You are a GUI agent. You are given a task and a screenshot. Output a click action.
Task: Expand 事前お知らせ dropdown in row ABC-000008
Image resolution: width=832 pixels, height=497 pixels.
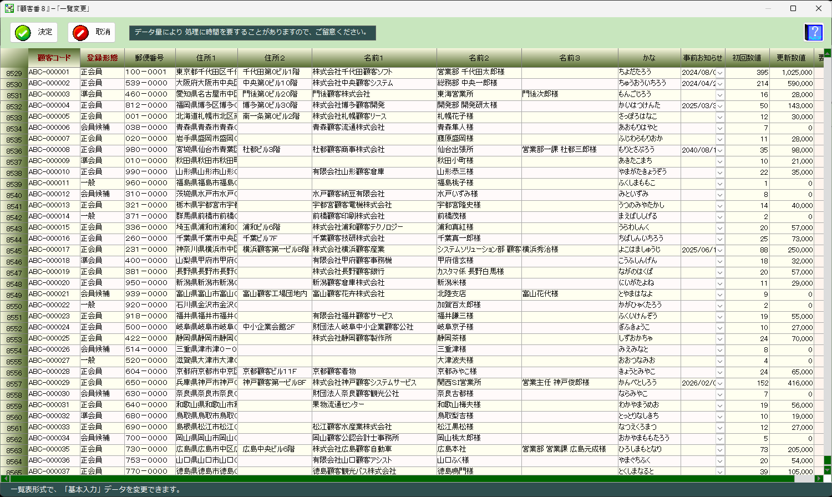720,150
